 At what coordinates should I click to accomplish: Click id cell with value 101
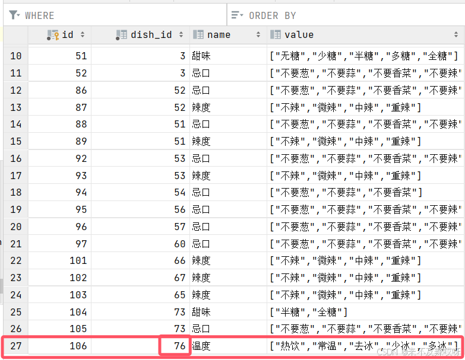59,261
